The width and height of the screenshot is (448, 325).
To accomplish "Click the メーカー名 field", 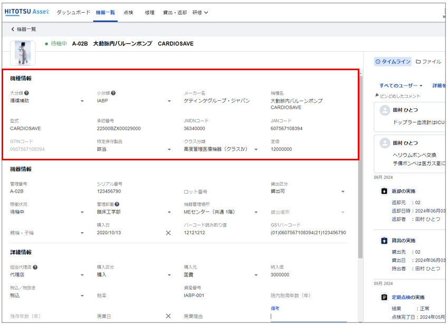I will coord(221,101).
